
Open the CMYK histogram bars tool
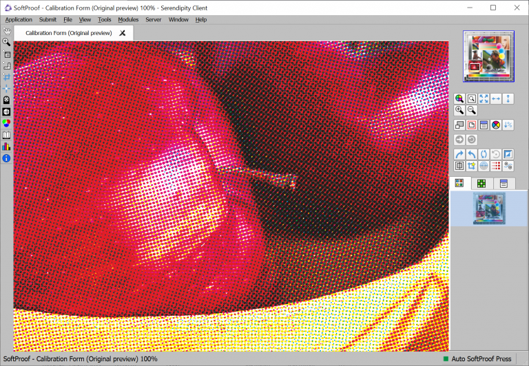point(6,147)
